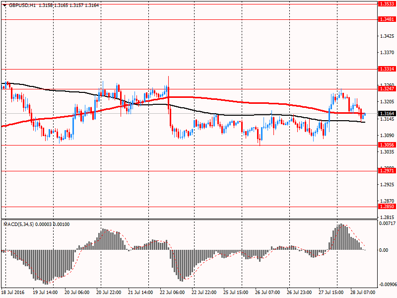397x298 pixels.
Task: Click the 1.3425 price axis value
Action: pos(388,36)
